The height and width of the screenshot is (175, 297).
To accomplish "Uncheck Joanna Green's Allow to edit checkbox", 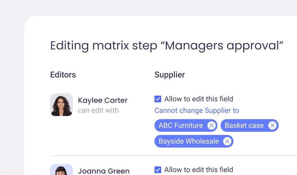I will click(158, 170).
